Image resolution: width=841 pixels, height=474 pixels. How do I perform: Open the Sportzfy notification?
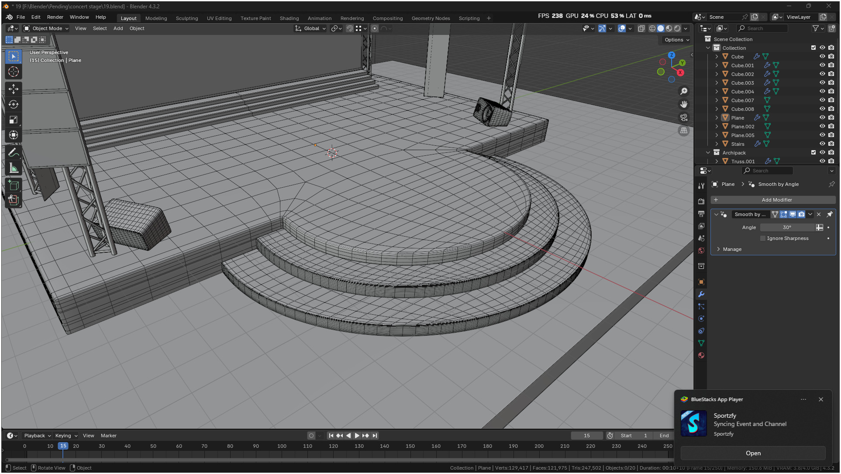pos(753,453)
